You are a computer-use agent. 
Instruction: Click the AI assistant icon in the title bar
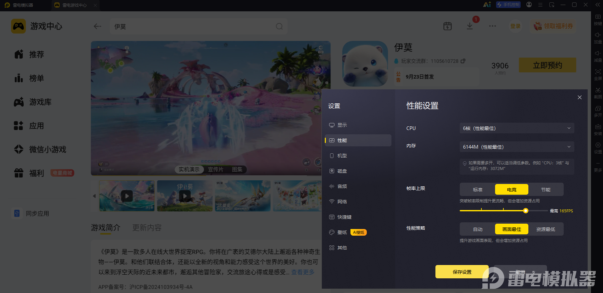(x=487, y=5)
